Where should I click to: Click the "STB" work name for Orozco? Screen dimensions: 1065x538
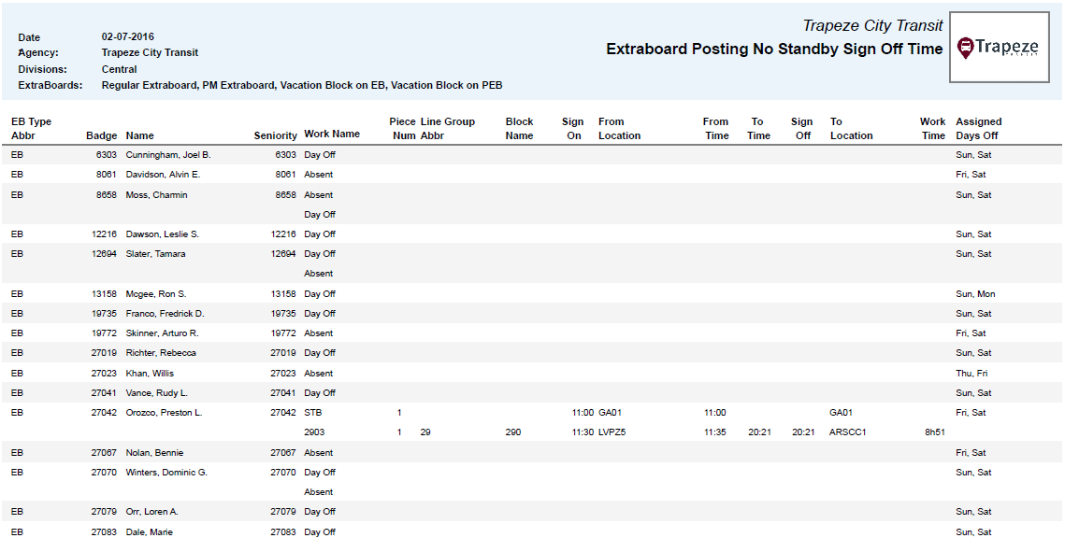click(x=310, y=412)
